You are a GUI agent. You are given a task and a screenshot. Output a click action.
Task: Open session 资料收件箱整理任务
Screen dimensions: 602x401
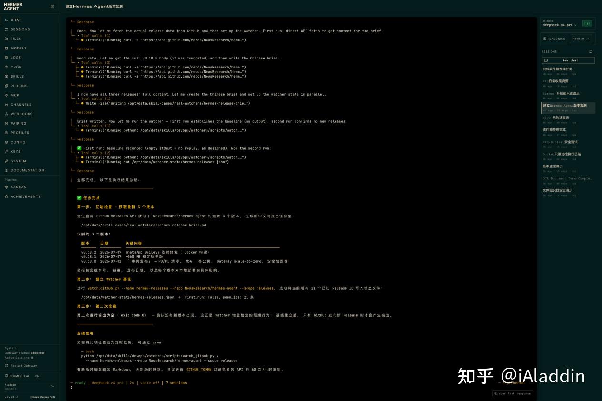tap(568, 70)
